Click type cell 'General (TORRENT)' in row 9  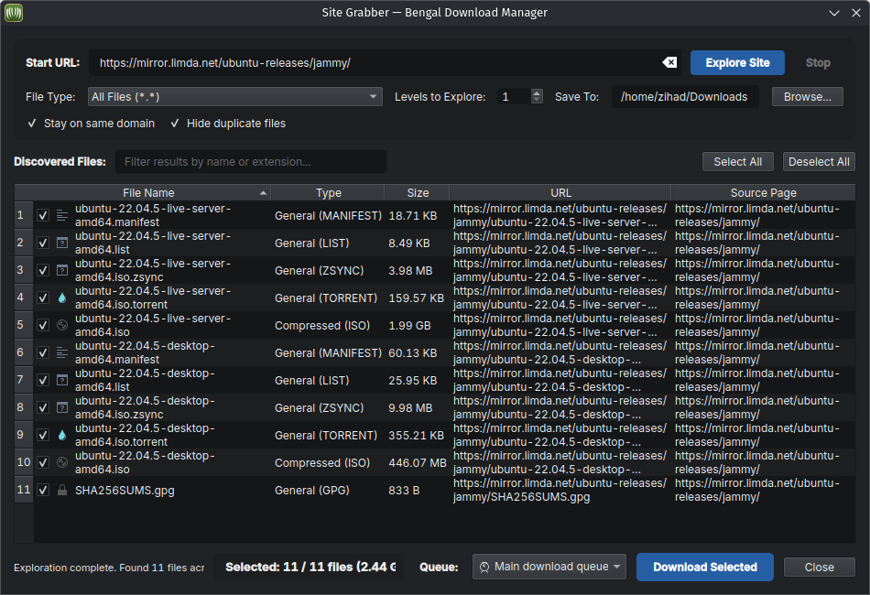326,436
